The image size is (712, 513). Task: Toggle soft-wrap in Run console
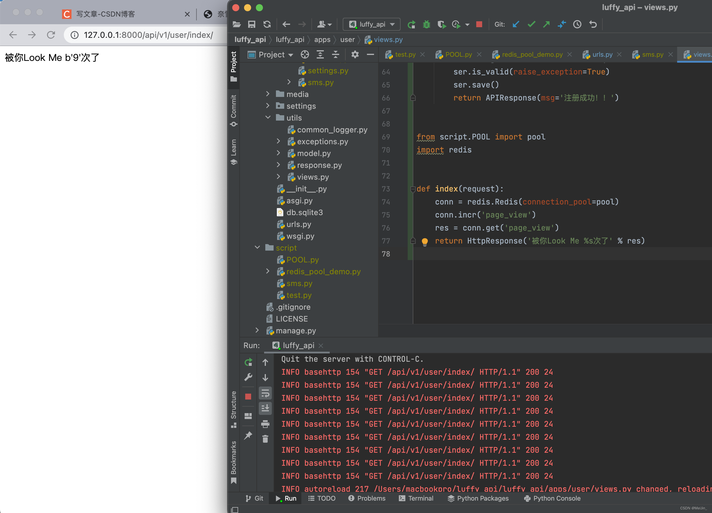(265, 393)
